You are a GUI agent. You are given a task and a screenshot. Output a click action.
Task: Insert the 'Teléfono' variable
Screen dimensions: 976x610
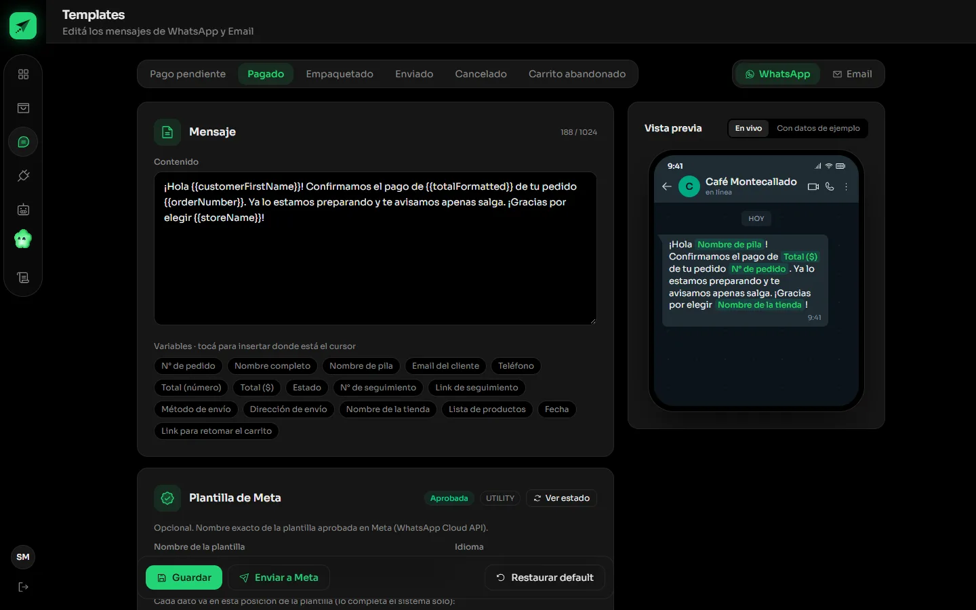point(516,366)
